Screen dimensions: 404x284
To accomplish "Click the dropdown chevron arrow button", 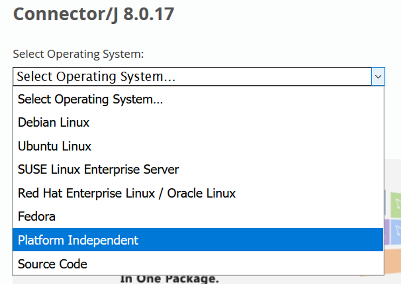I will (x=378, y=76).
